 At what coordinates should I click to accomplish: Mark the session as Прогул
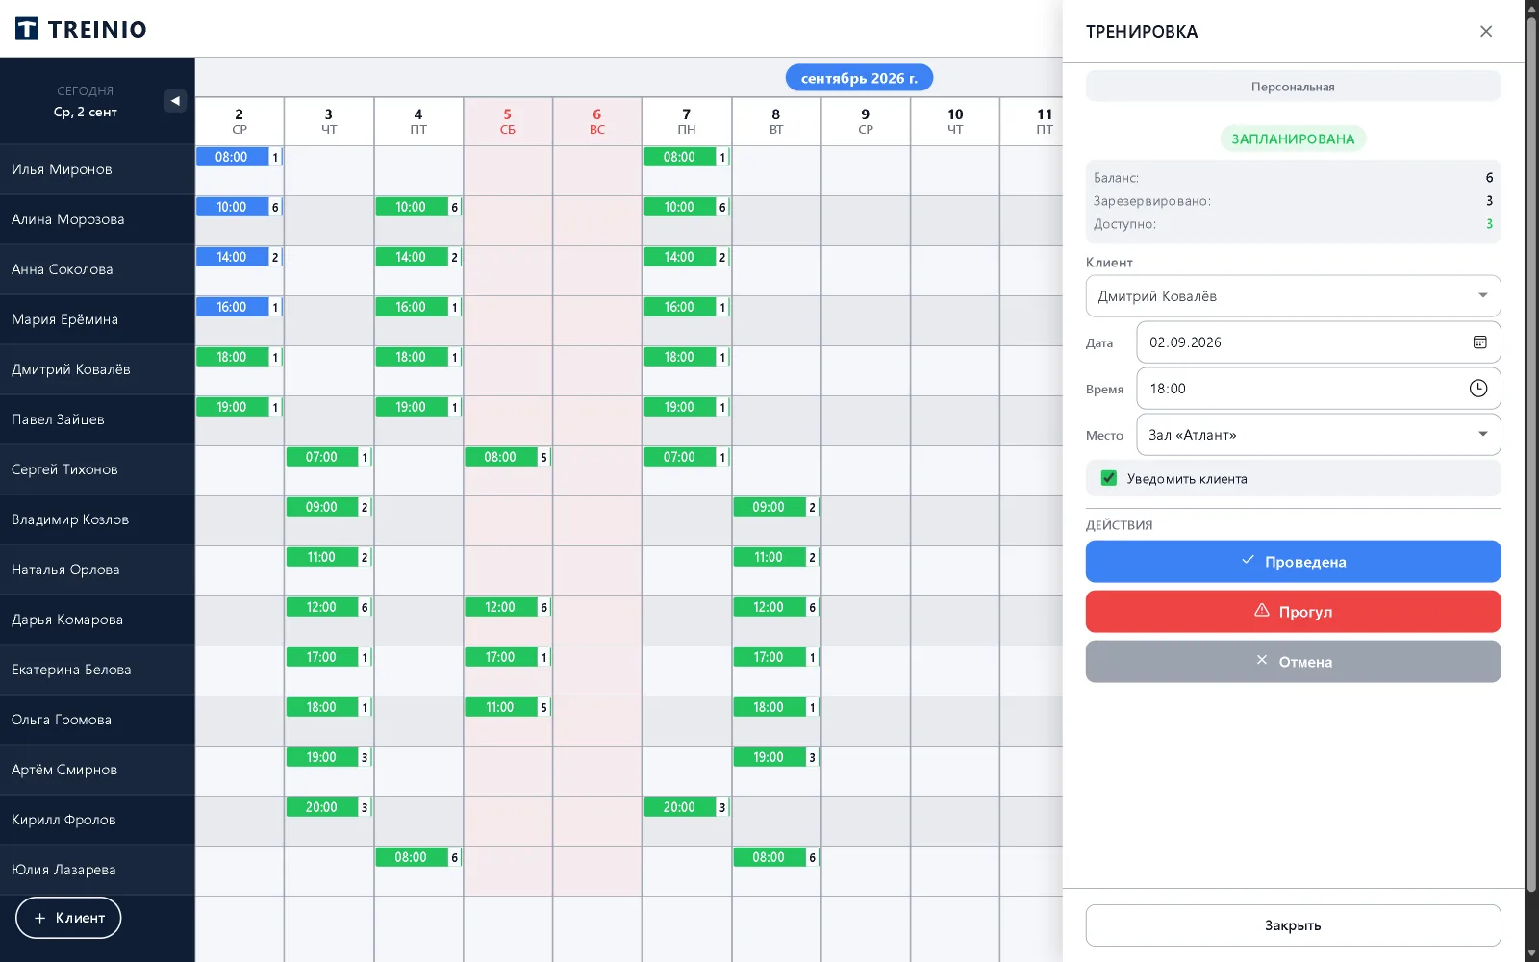tap(1293, 612)
